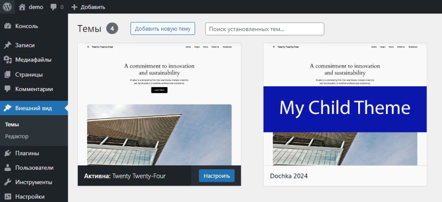
Task: Open the Комментарии menu item
Action: (34, 89)
